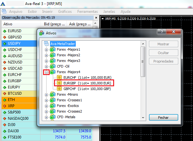The width and height of the screenshot is (193, 141).
Task: Click the chart icon left of Arquivo menu
Action: click(x=4, y=11)
